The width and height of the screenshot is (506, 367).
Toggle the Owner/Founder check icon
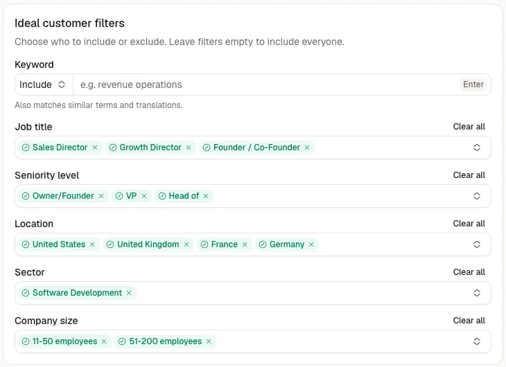(26, 196)
